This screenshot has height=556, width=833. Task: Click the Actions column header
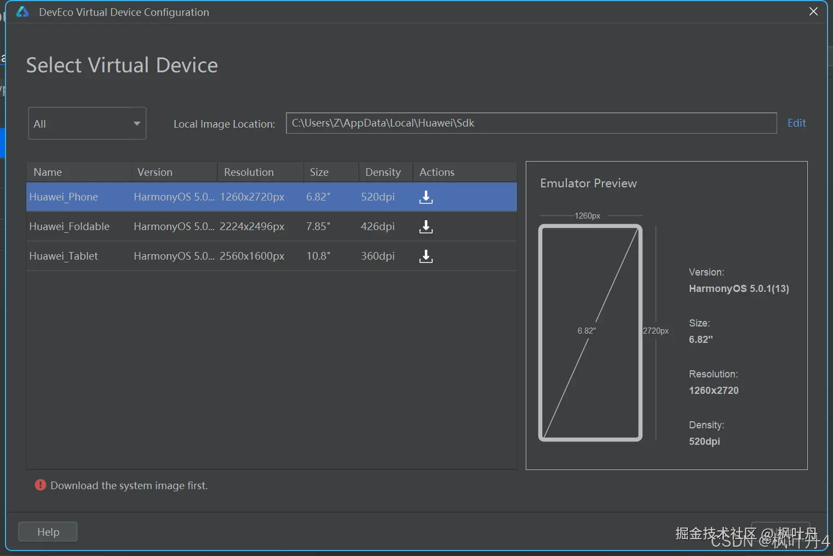point(437,172)
